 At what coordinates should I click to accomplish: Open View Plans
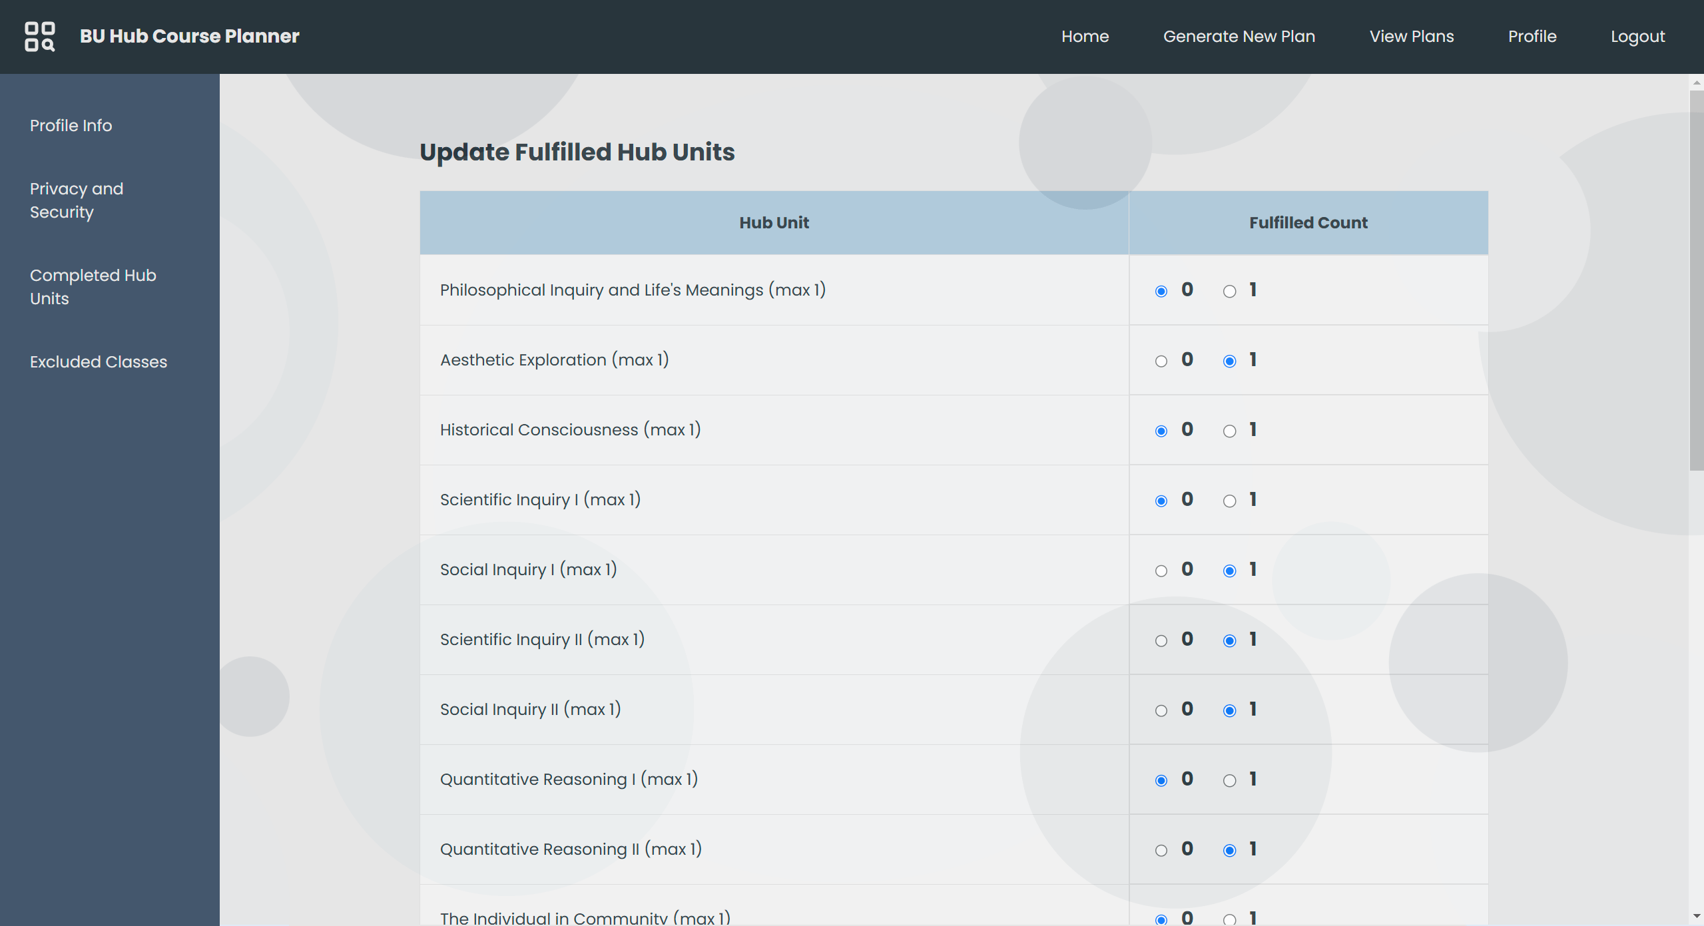tap(1412, 37)
